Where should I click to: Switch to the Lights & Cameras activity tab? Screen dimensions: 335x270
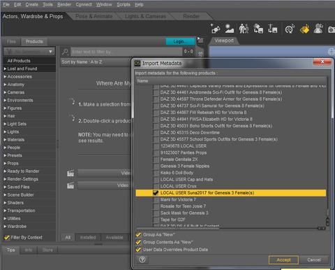pos(145,16)
